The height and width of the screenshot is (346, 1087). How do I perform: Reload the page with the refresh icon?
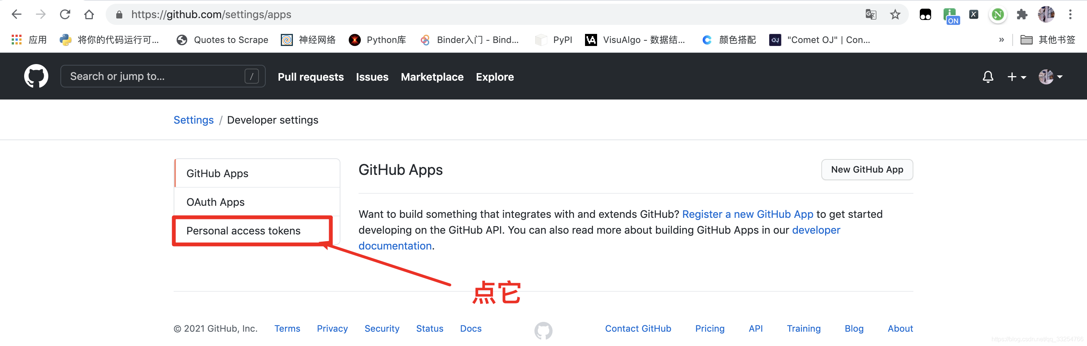click(65, 14)
